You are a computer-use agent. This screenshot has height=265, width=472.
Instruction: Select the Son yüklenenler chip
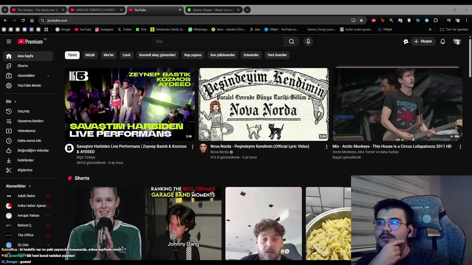coord(222,55)
